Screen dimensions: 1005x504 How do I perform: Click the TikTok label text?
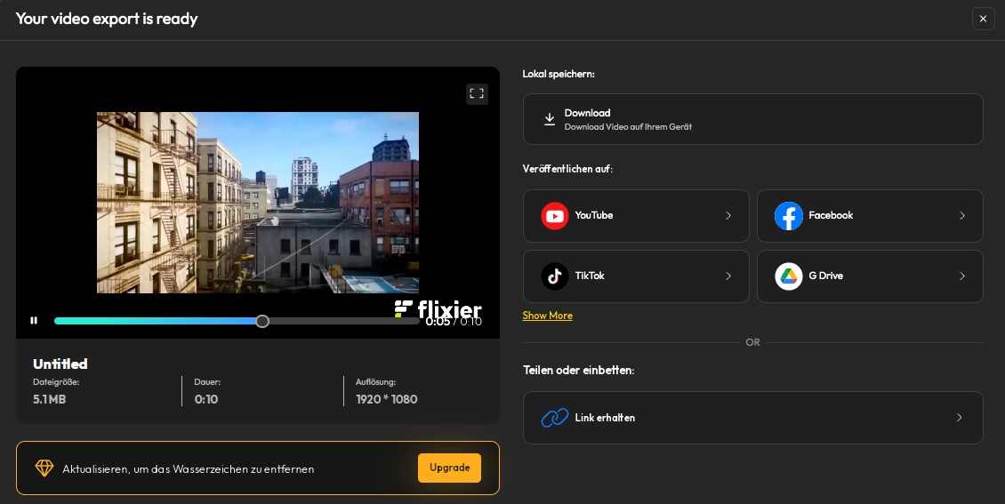590,276
